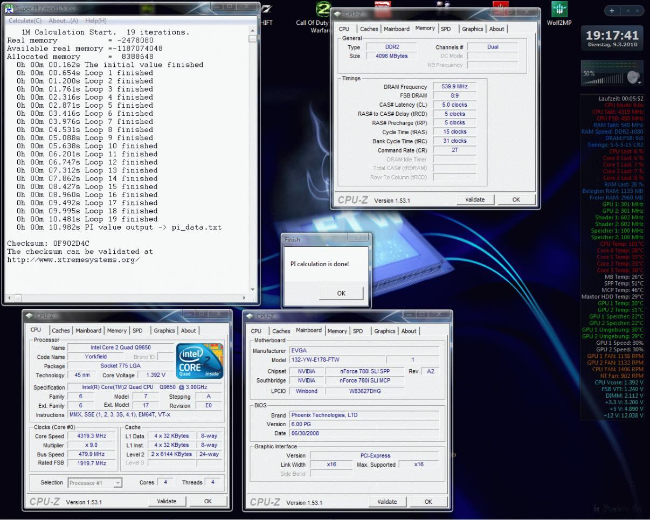650x520 pixels.
Task: Open the Wolf2MP desktop shortcut icon
Action: [559, 10]
